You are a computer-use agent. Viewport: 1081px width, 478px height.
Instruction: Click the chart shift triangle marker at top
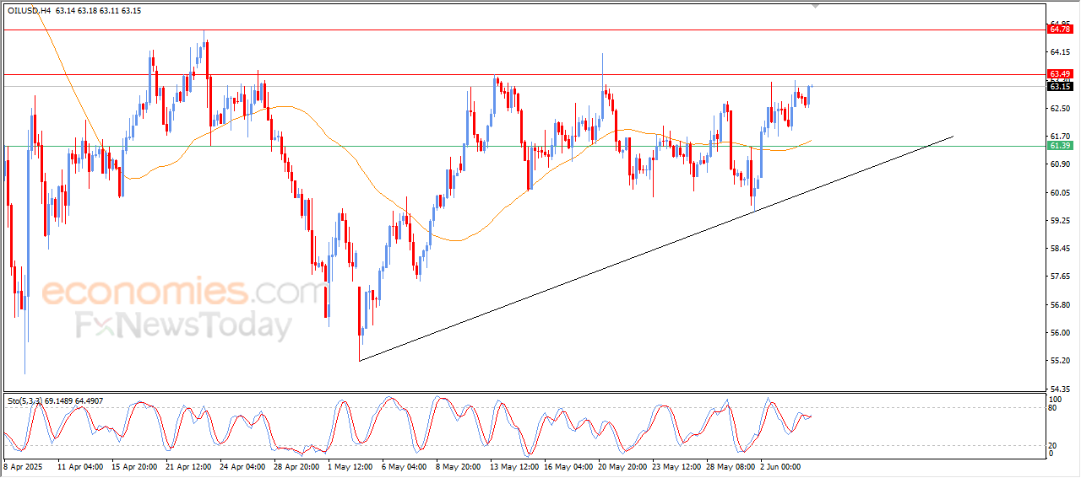coord(816,6)
